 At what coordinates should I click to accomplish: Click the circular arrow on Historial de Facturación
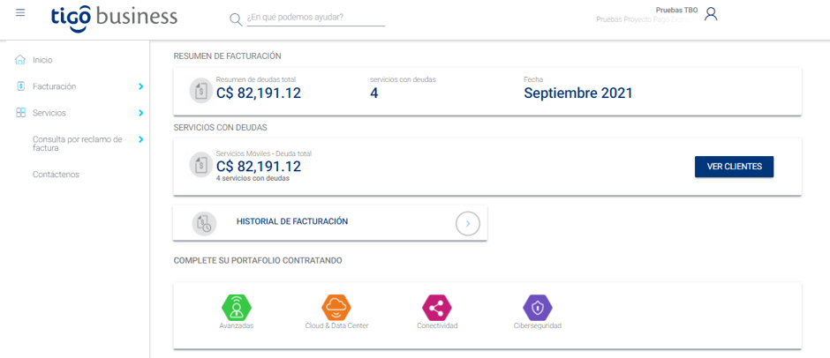467,224
